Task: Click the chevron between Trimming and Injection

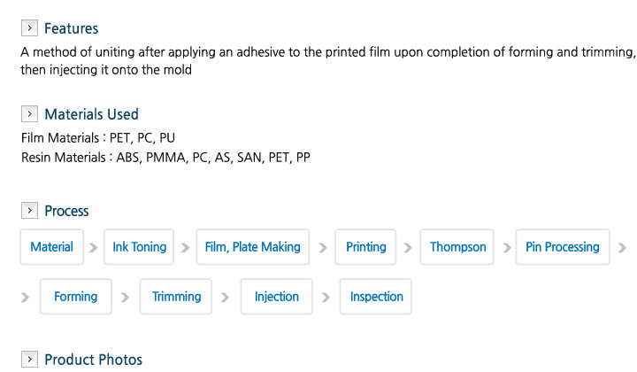Action: pos(225,298)
